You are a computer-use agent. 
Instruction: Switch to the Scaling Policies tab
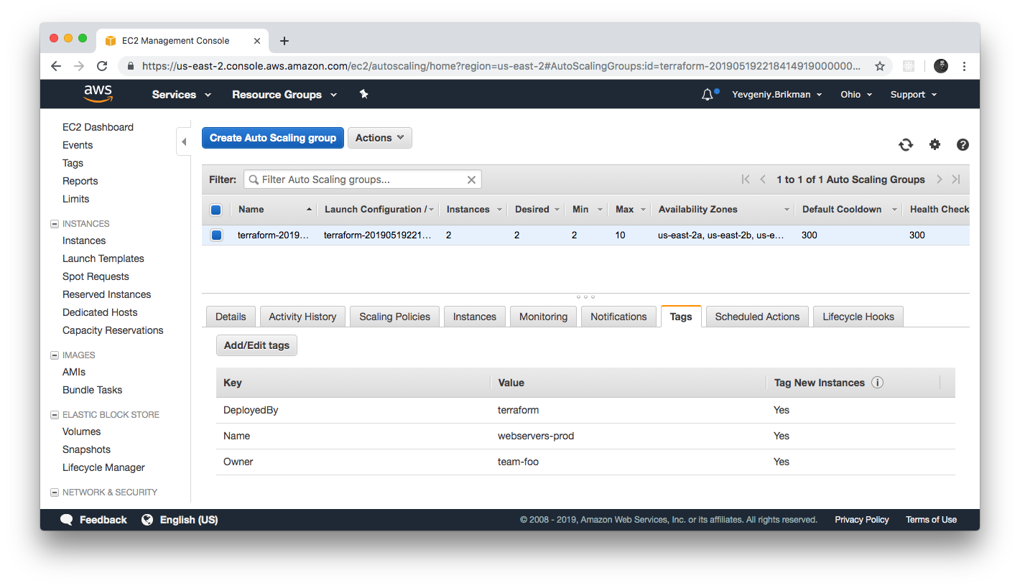point(394,317)
